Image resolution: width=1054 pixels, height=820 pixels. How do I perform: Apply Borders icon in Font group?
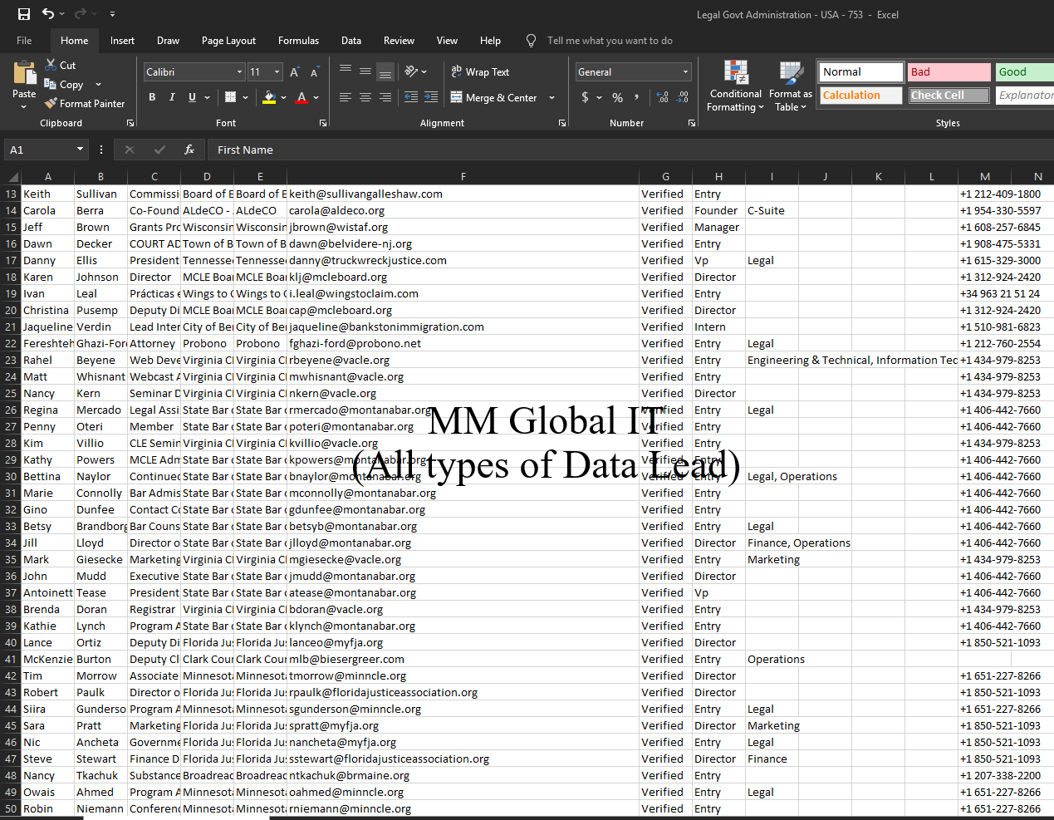coord(231,97)
